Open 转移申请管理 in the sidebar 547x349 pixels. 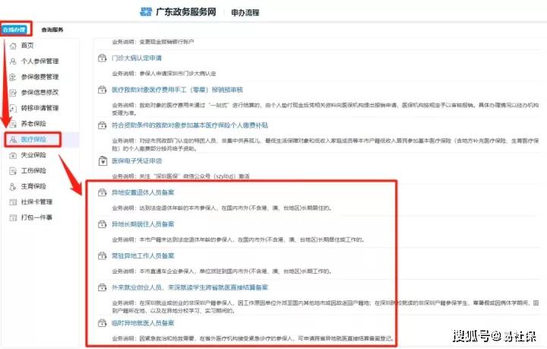pyautogui.click(x=39, y=108)
